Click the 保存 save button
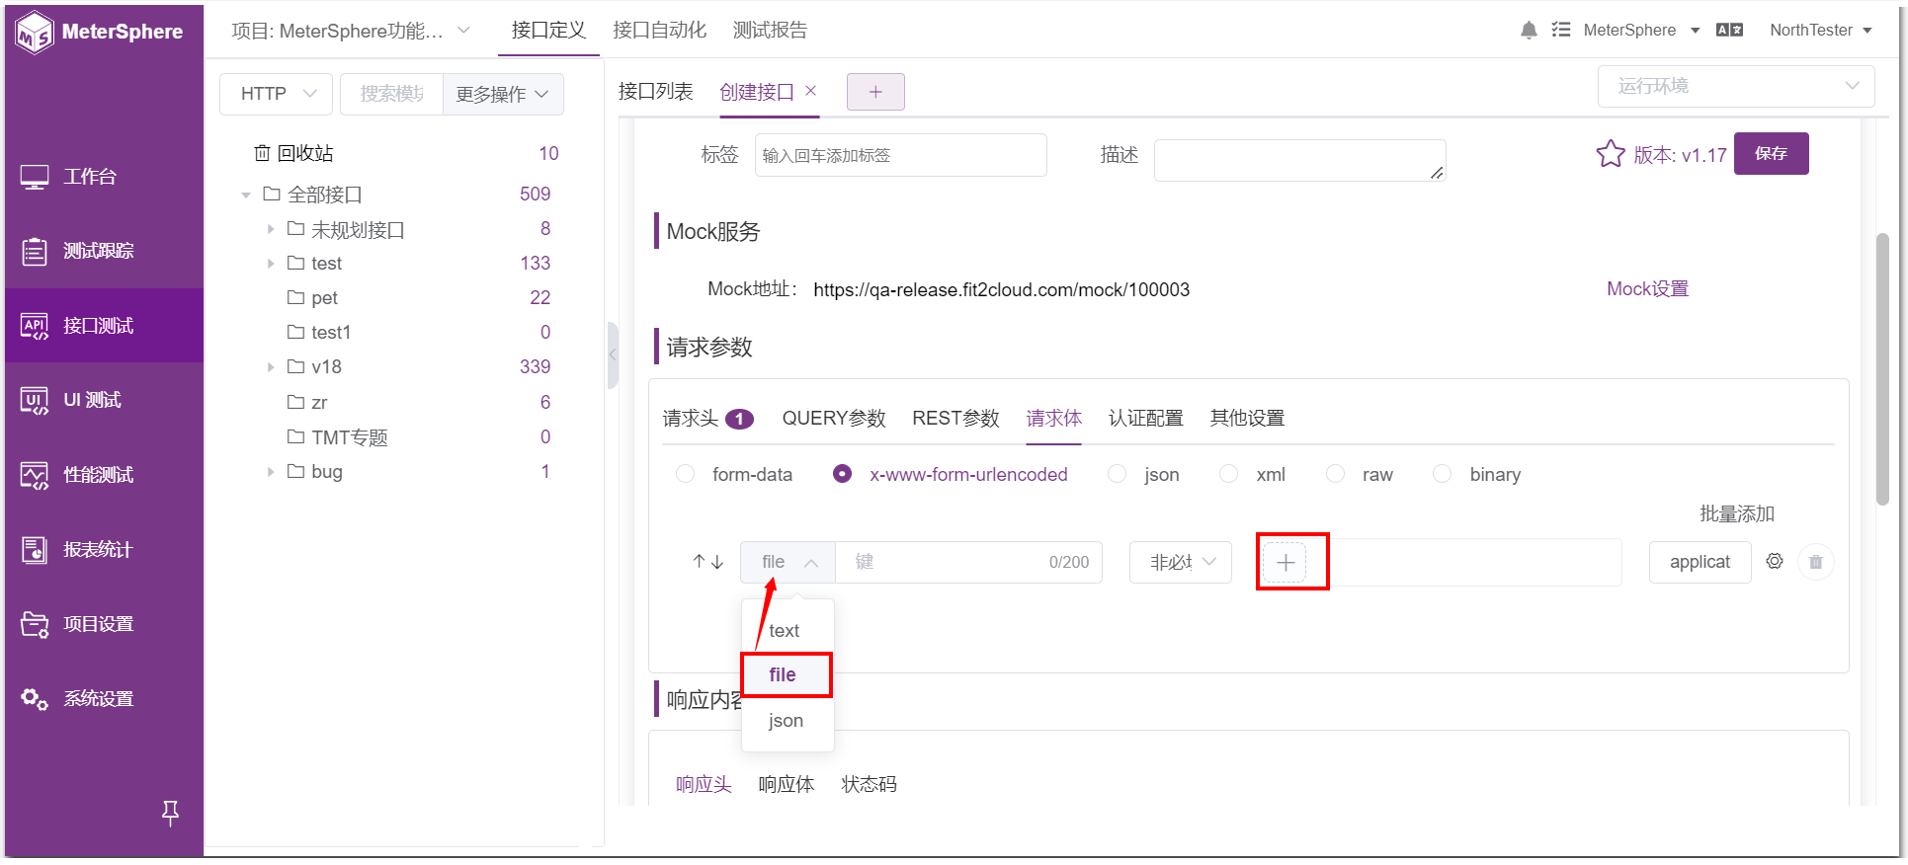Viewport: 1908px width, 865px height. click(1772, 153)
